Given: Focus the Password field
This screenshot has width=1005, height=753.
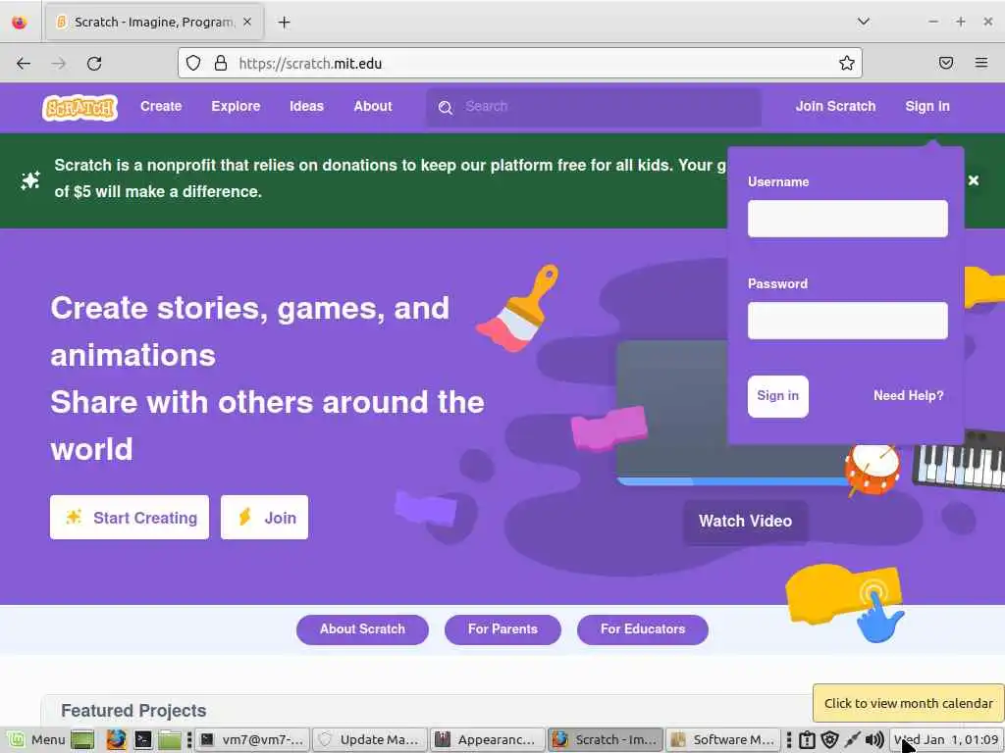Looking at the screenshot, I should click(x=847, y=321).
